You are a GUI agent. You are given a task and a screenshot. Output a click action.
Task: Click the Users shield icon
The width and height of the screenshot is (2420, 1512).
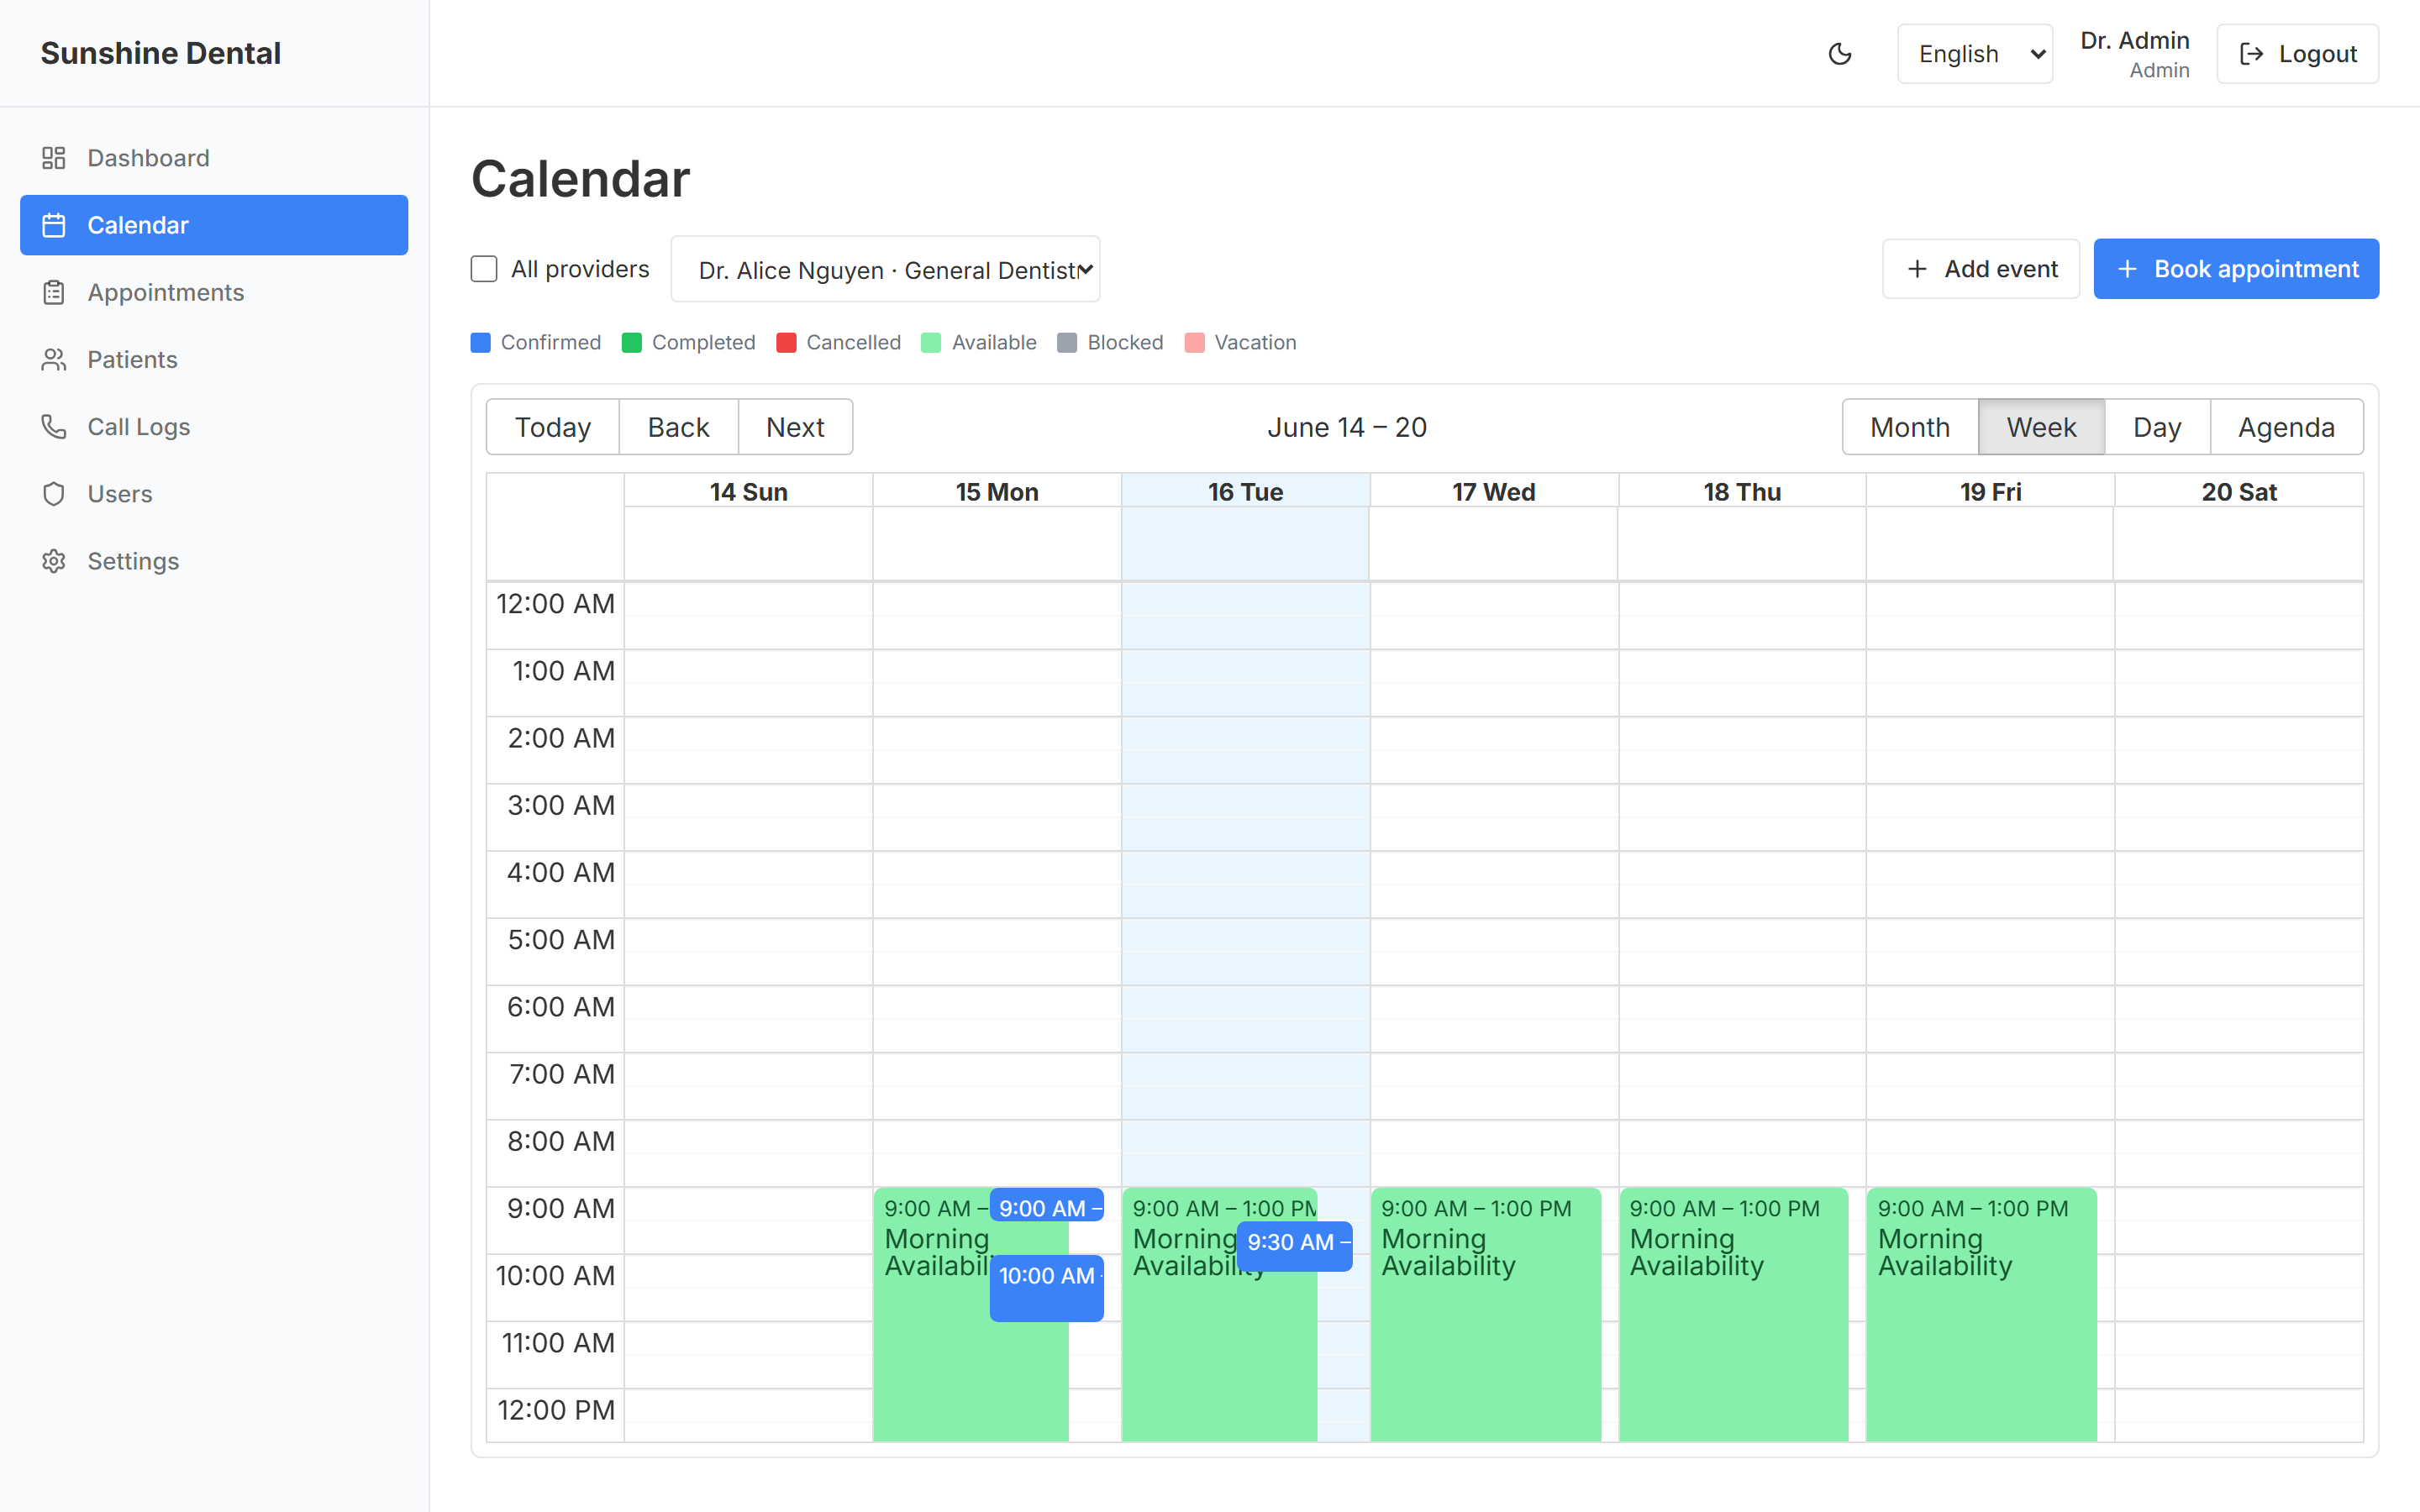(54, 494)
